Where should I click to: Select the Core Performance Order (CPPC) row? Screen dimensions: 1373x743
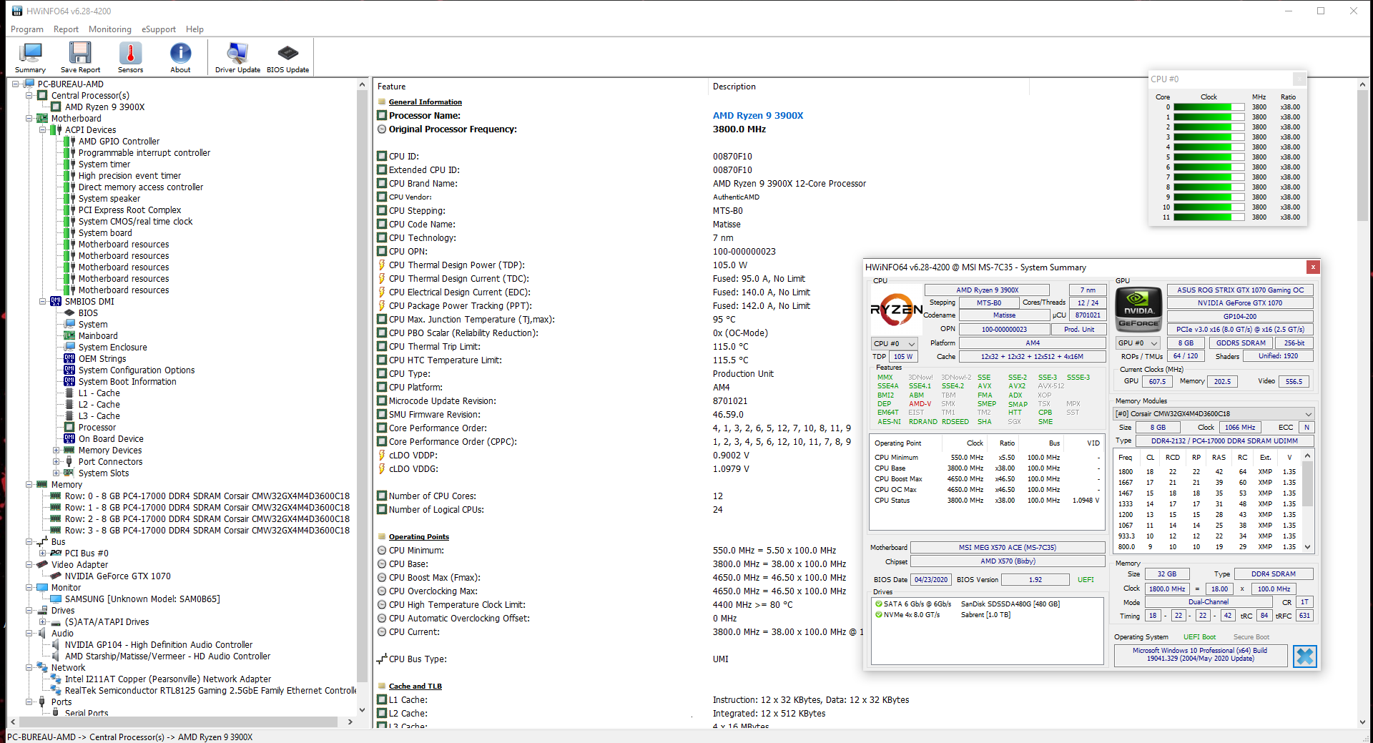tap(615, 442)
